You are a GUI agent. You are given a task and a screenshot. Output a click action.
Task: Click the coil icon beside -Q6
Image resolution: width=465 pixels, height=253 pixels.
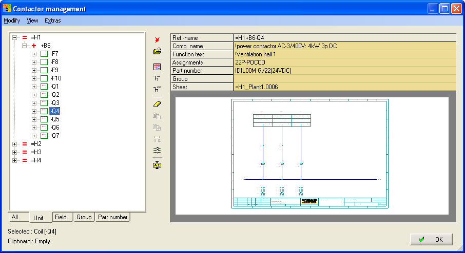tap(44, 128)
